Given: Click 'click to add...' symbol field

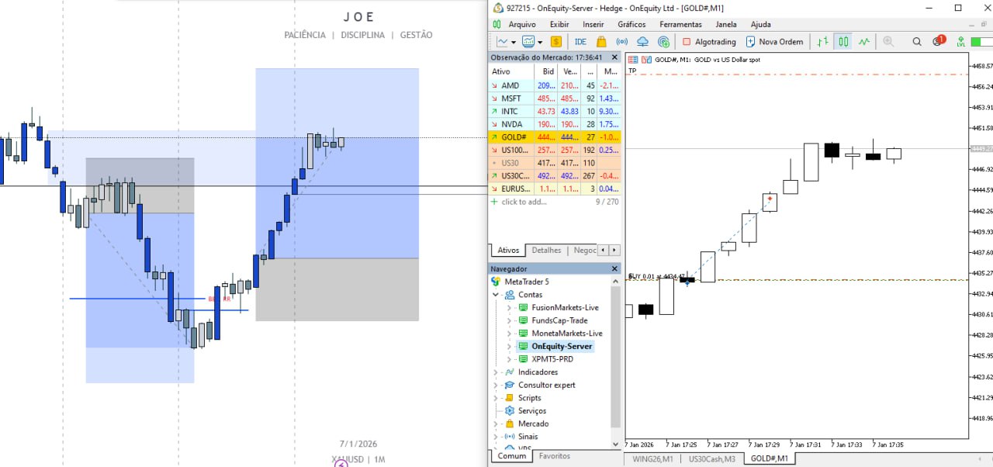Looking at the screenshot, I should (524, 202).
